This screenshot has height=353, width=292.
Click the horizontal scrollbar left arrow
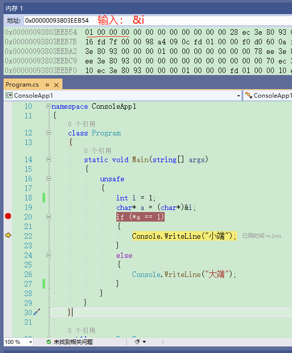(x=162, y=342)
